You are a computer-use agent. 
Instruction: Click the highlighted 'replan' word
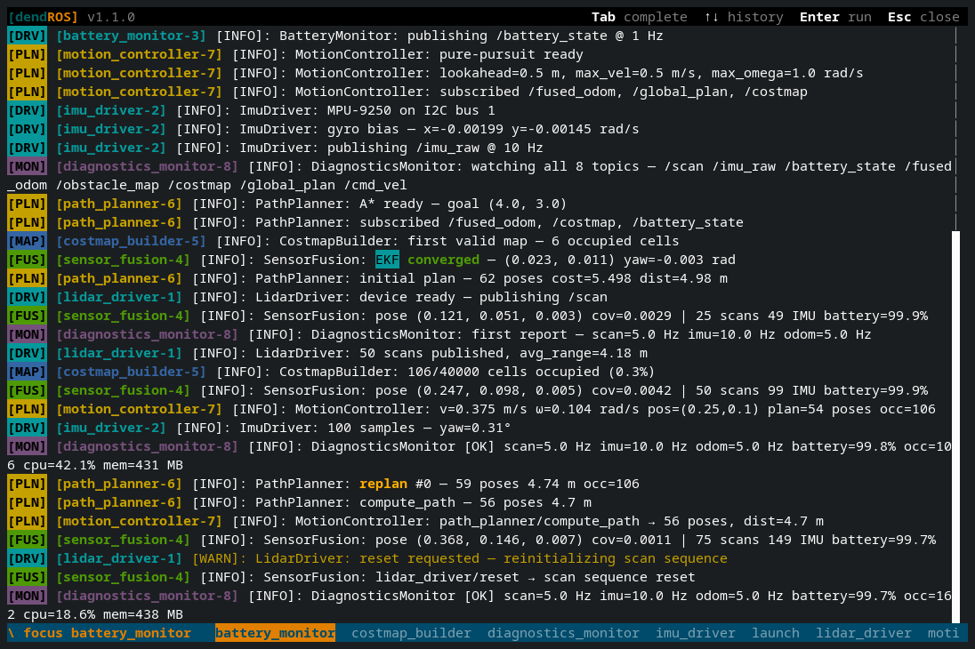click(x=383, y=483)
